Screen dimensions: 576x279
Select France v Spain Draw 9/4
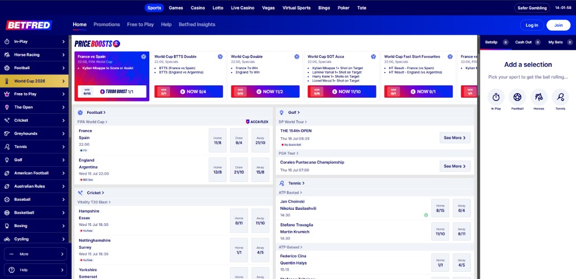point(239,140)
